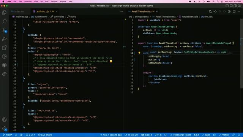Toggle bottom panel layout icon
Viewport: 243px width, 137px height.
[x=231, y=6]
